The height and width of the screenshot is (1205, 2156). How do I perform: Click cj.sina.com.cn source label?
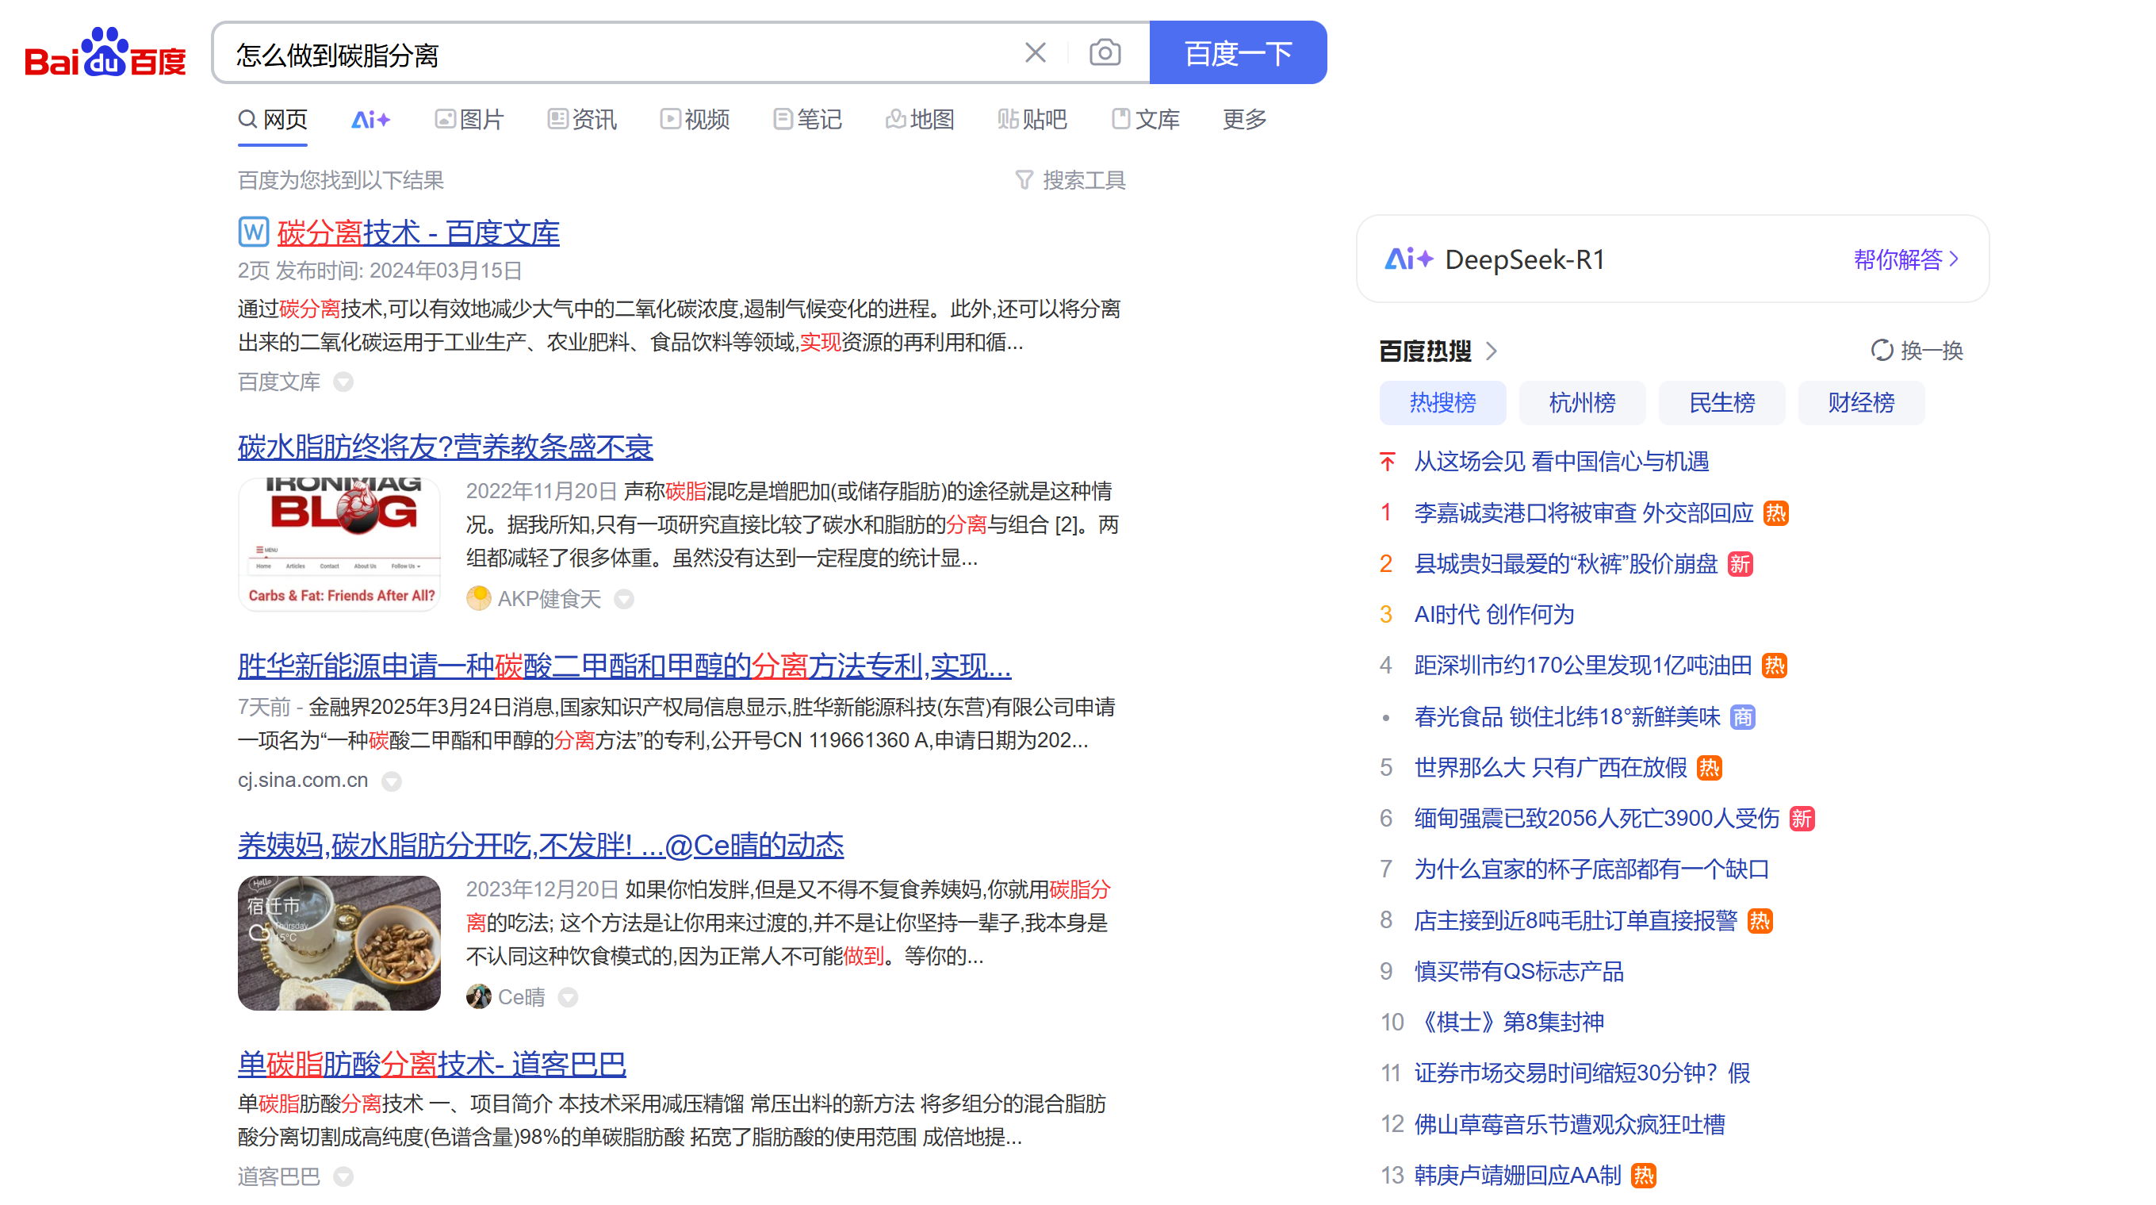coord(303,781)
